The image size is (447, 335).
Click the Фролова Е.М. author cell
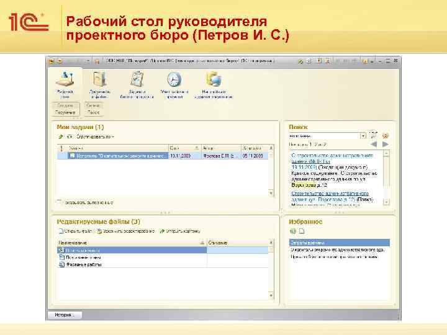[x=221, y=156]
